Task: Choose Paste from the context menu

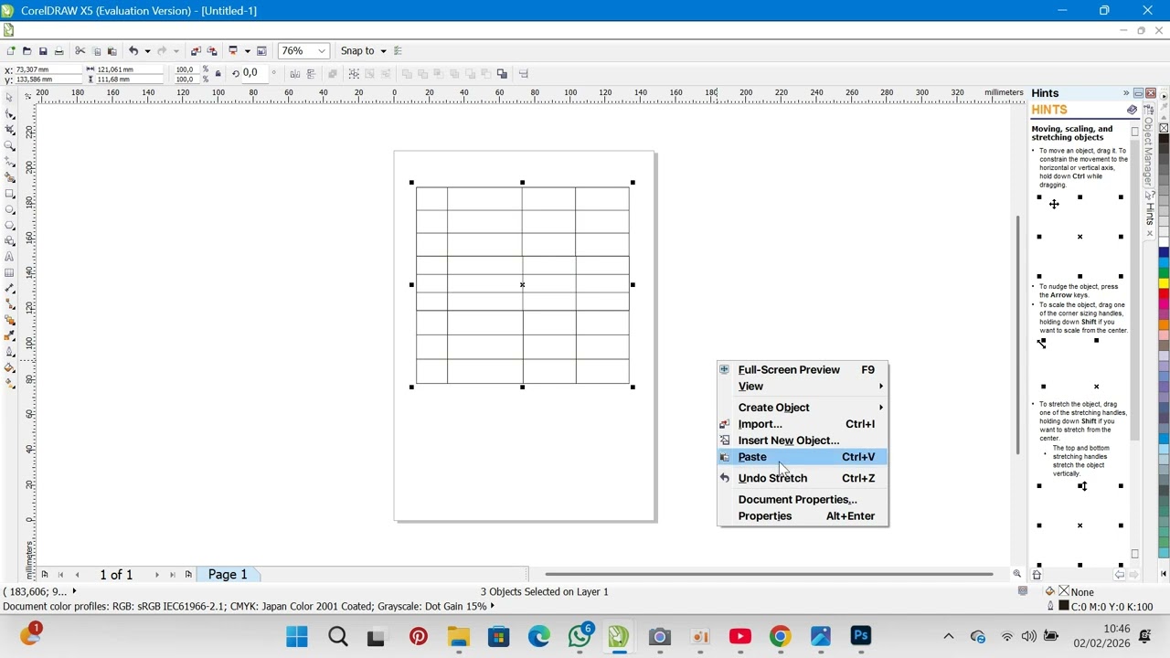Action: tap(803, 457)
